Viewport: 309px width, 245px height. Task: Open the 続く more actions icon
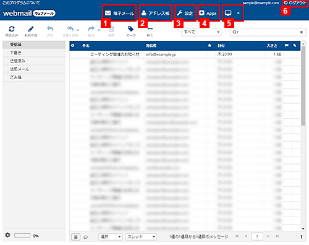[150, 29]
